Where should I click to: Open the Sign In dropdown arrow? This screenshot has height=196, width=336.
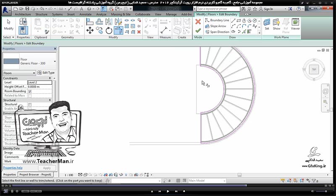(x=285, y=9)
